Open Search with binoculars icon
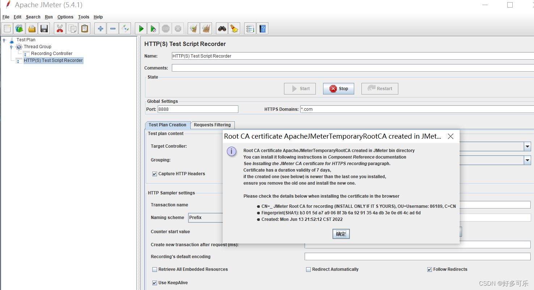Screen dimensions: 534x290 click(222, 29)
